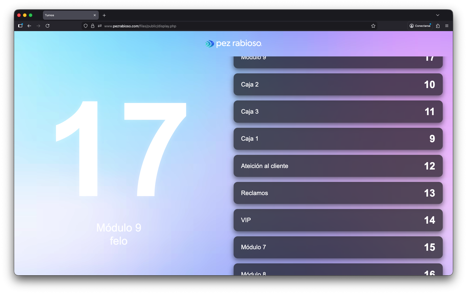The image size is (467, 294).
Task: Open the extensions puzzle icon
Action: point(438,26)
